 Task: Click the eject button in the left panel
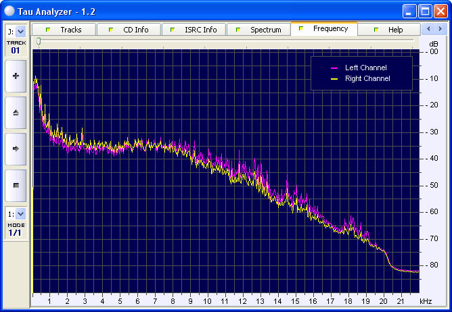pos(16,113)
